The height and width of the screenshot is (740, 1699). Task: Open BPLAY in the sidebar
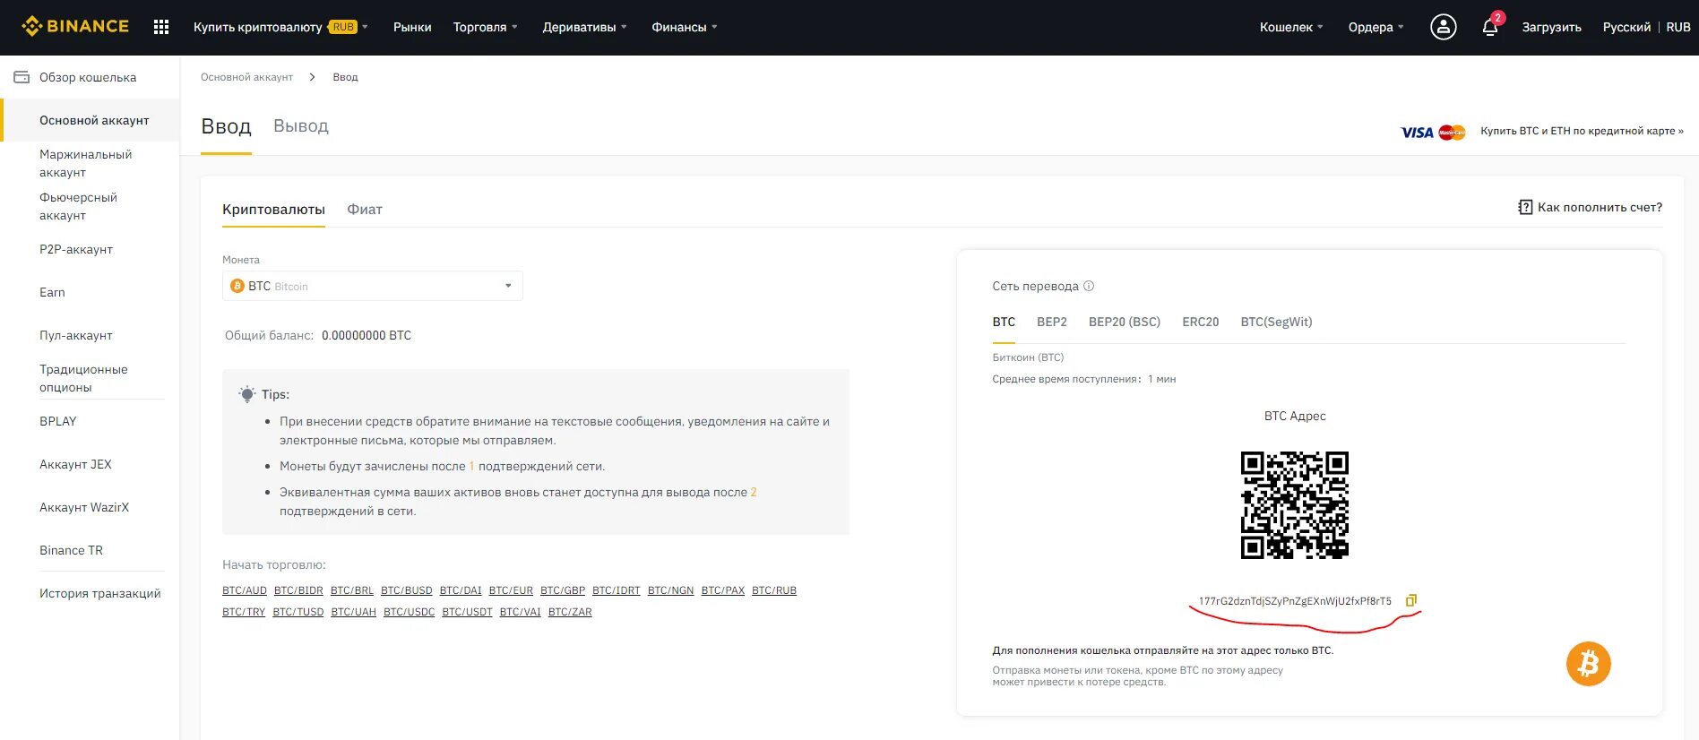[x=58, y=421]
